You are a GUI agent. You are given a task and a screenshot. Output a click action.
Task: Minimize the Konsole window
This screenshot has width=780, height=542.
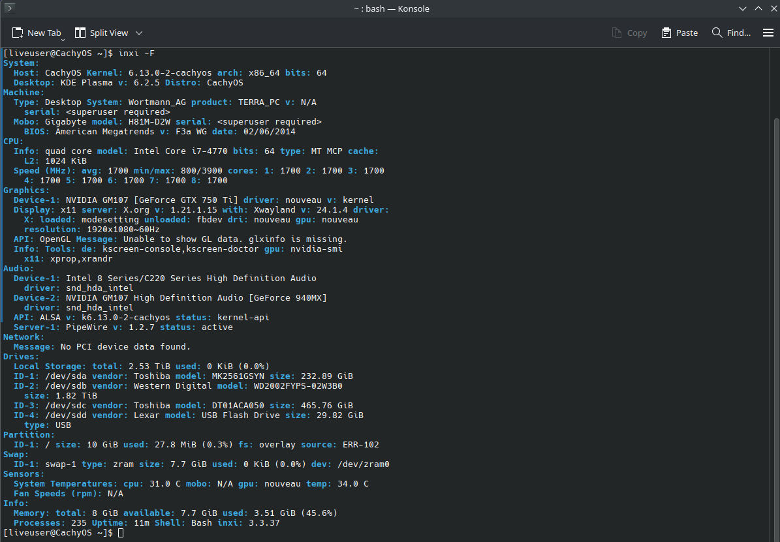pos(743,8)
